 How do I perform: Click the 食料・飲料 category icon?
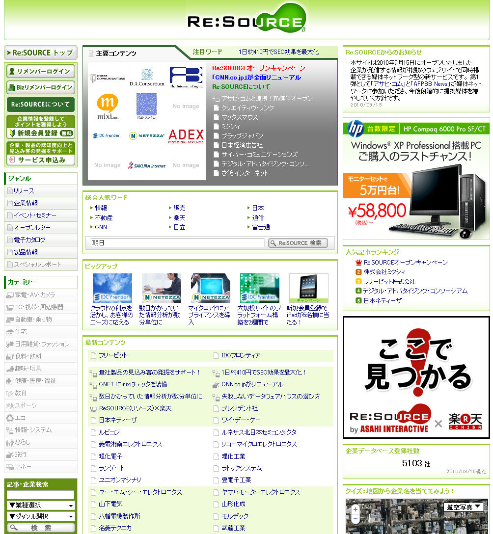(x=10, y=356)
